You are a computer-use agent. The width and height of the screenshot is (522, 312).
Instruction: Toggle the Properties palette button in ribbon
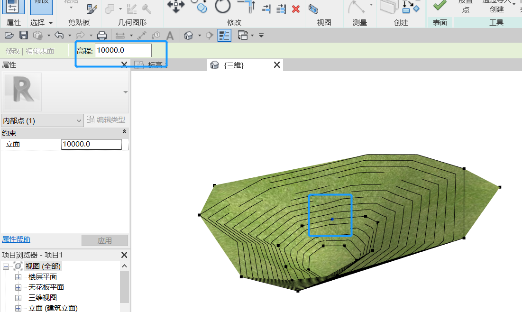pyautogui.click(x=14, y=7)
